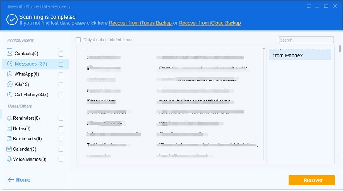
Task: Click the Calendar icon
Action: (x=9, y=149)
